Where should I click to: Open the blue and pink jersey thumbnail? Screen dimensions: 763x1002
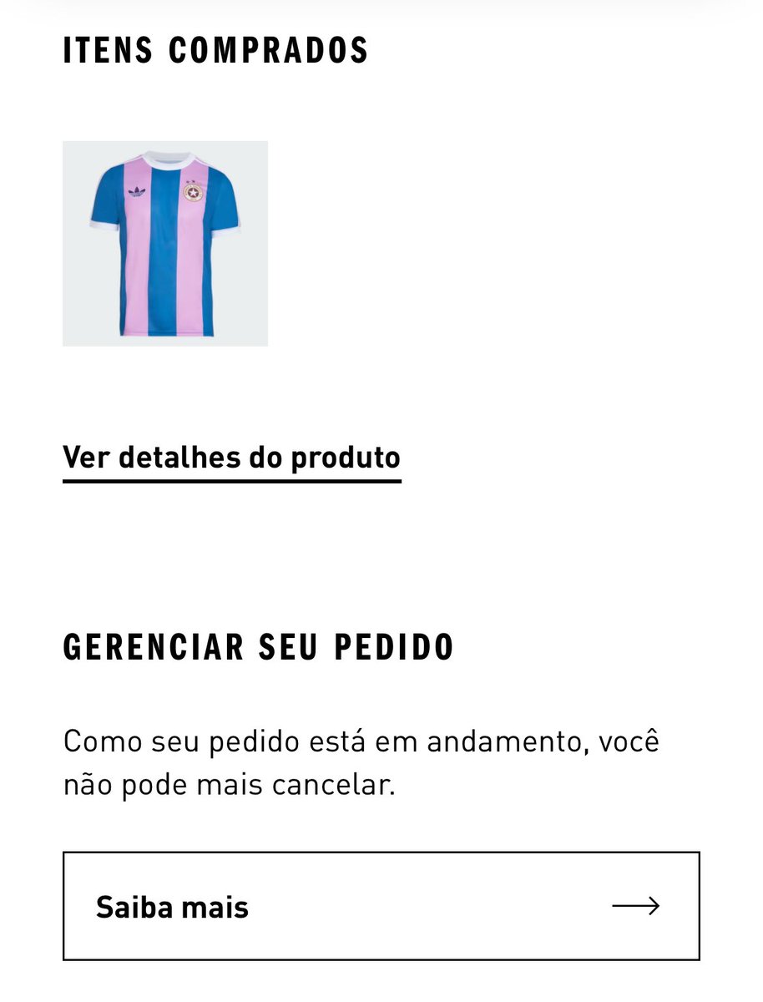pyautogui.click(x=165, y=244)
